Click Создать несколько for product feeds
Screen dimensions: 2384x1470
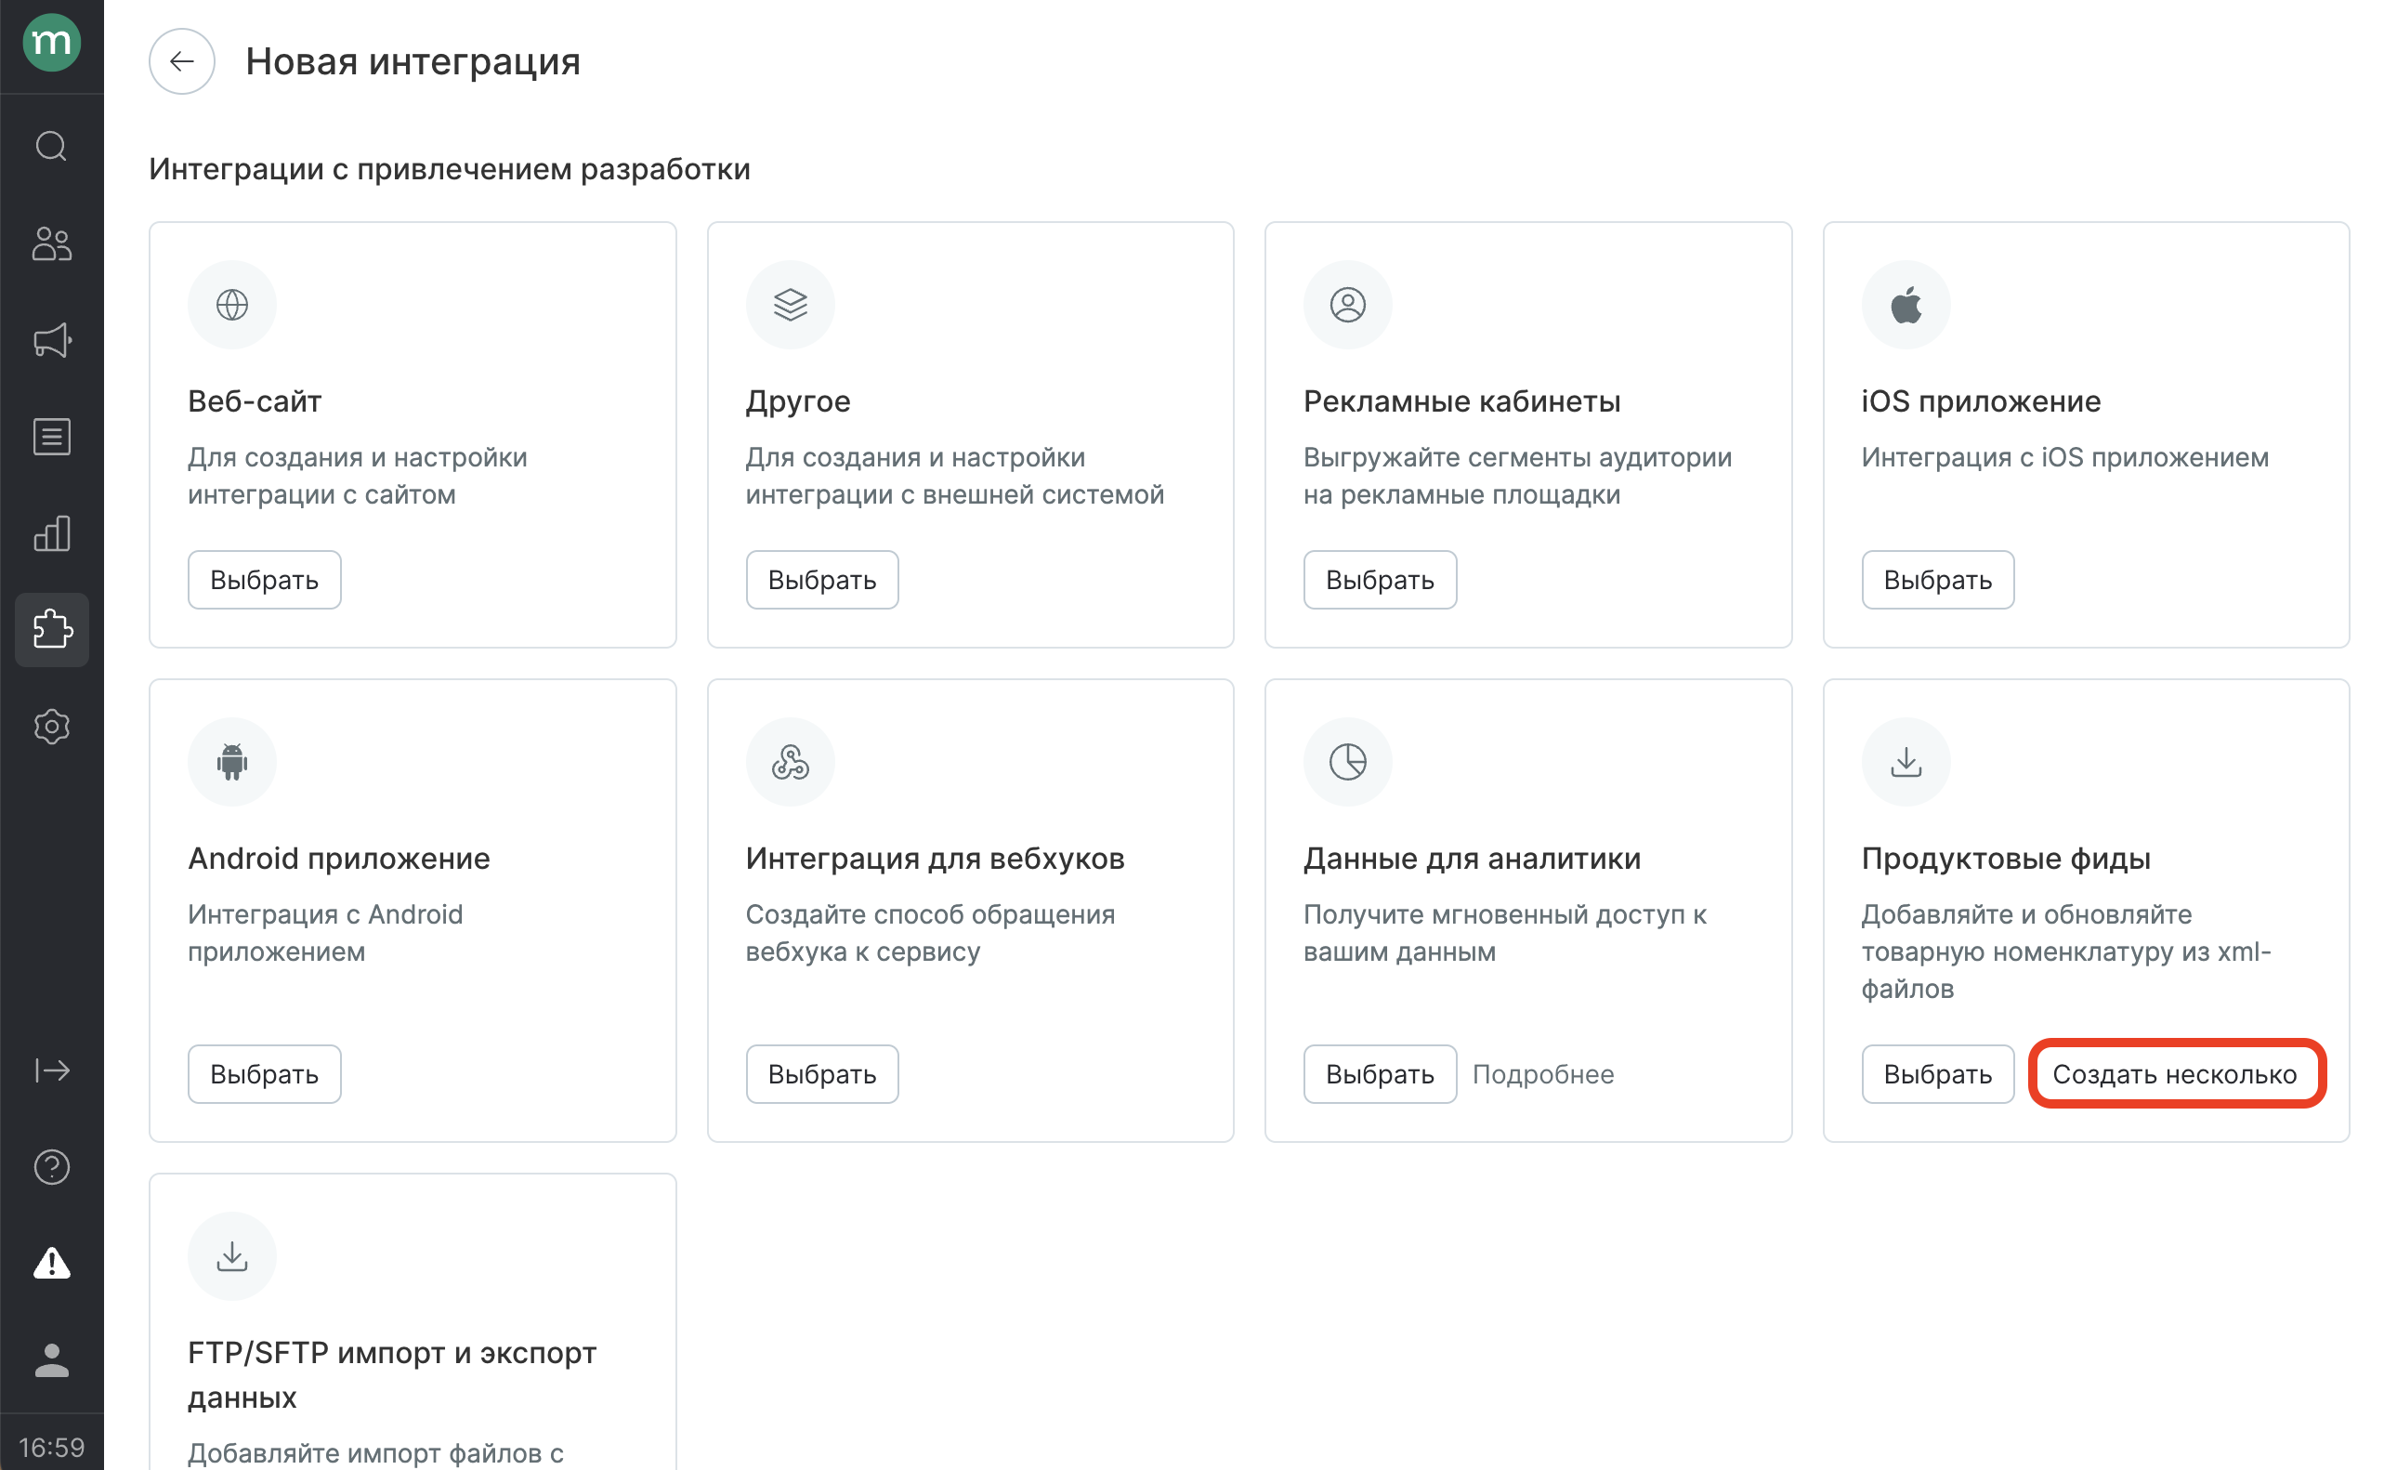tap(2174, 1074)
